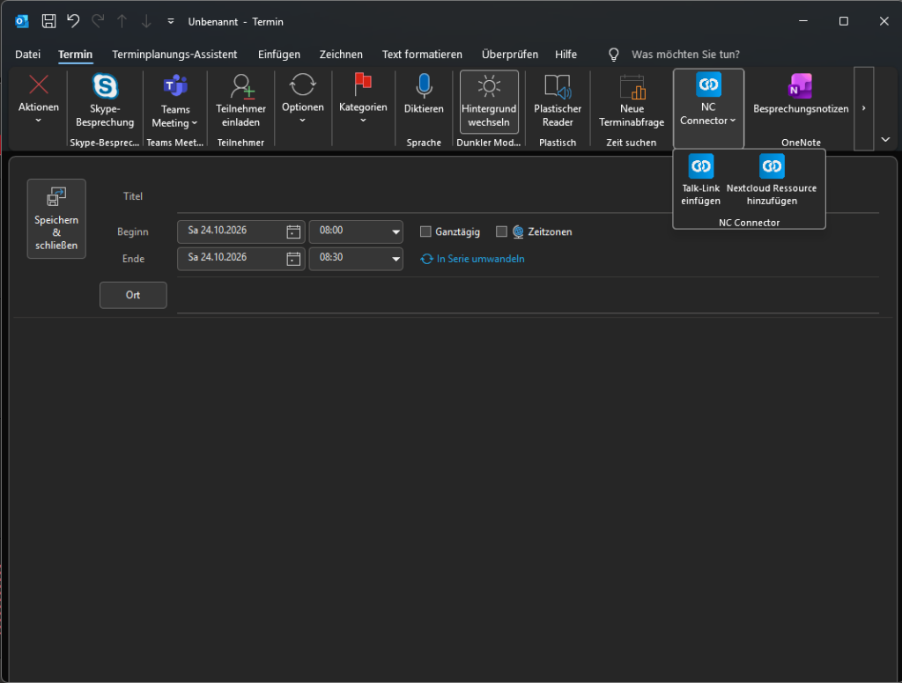Tick the Zeitzonen checkbox
902x683 pixels.
[501, 231]
